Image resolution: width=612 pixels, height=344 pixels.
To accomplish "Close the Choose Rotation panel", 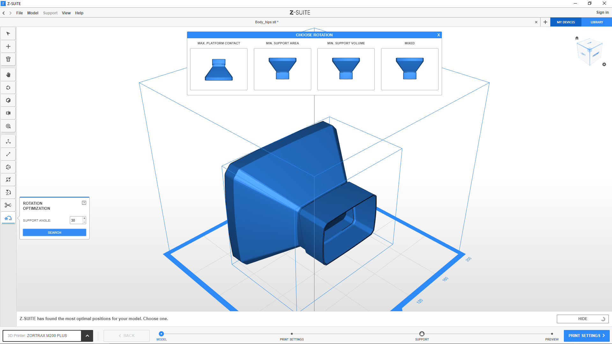I will [439, 35].
